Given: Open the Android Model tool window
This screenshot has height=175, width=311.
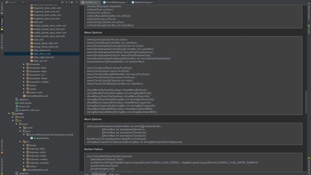Looking at the screenshot, I should point(309,165).
